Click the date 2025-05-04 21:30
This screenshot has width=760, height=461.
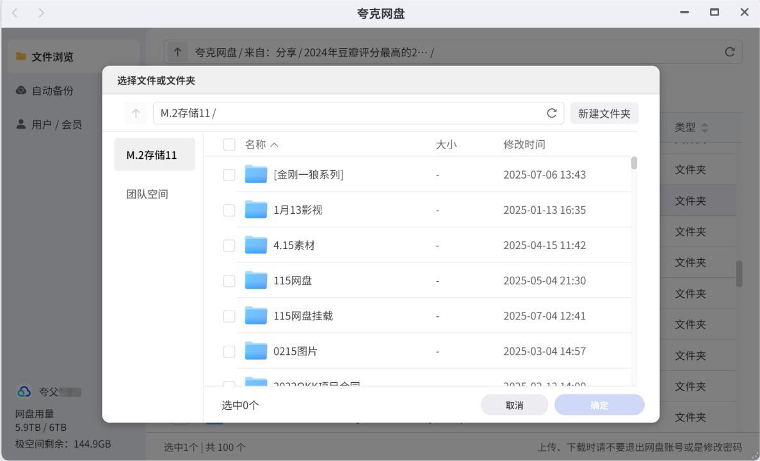tap(544, 280)
